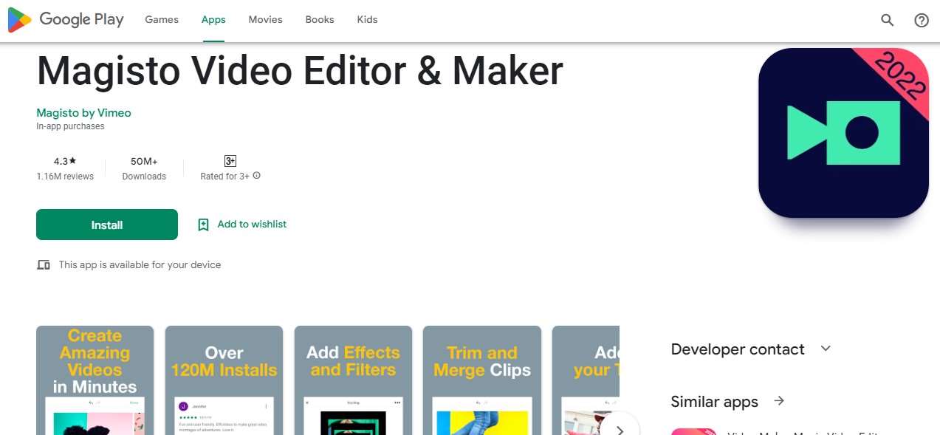Click the In-app purchases text

tap(70, 126)
